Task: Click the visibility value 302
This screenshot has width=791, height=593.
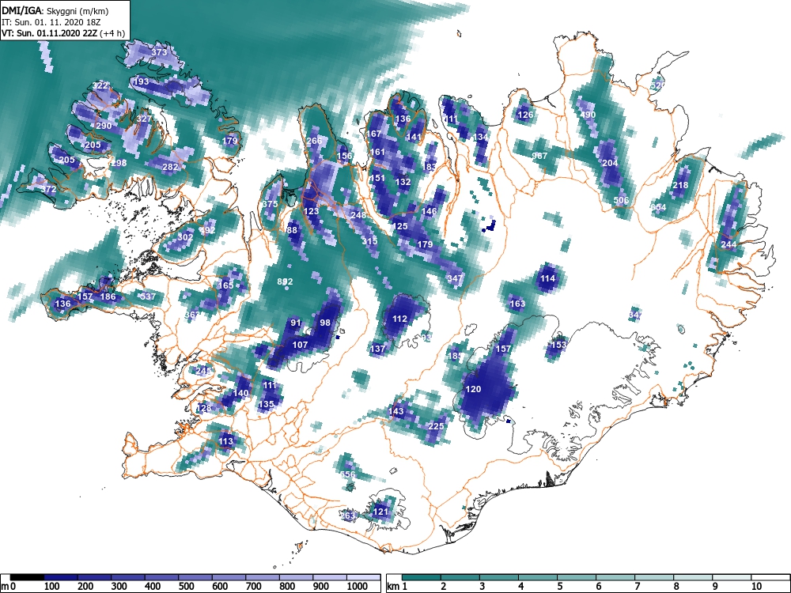Action: 186,237
